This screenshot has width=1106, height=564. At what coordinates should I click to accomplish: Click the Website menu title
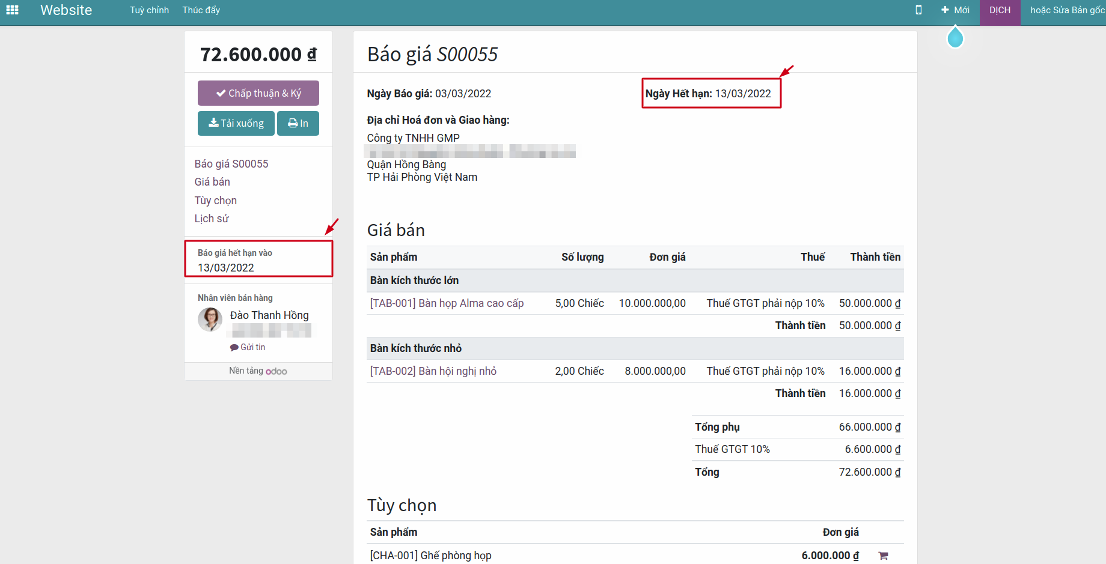tap(66, 10)
